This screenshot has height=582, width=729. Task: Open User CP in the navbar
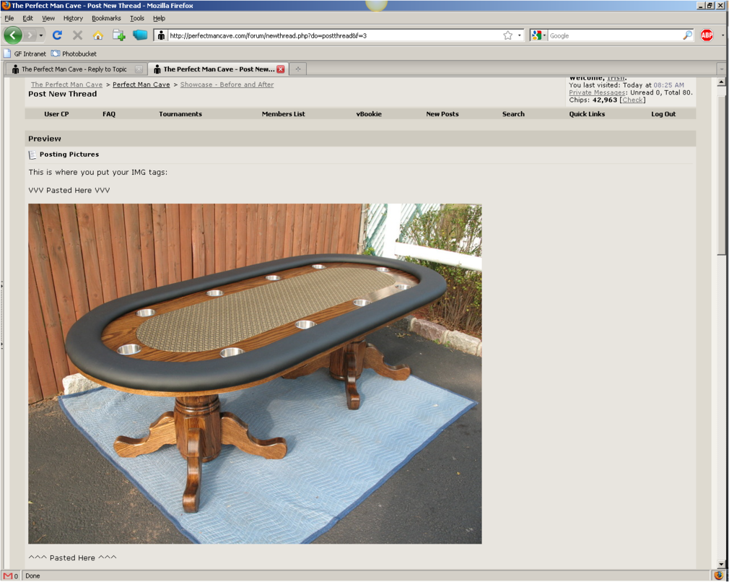pyautogui.click(x=56, y=114)
